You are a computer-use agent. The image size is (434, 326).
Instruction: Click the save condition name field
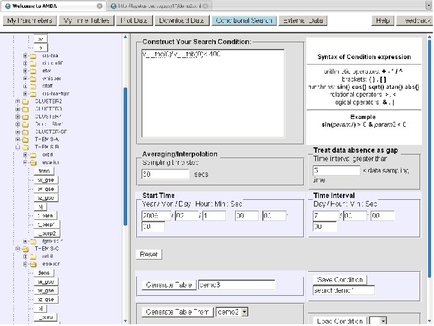(344, 290)
